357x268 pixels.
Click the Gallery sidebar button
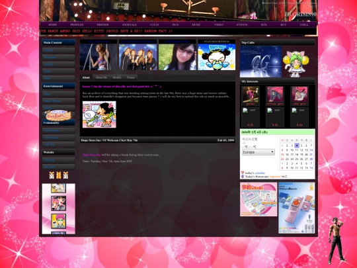(59, 50)
